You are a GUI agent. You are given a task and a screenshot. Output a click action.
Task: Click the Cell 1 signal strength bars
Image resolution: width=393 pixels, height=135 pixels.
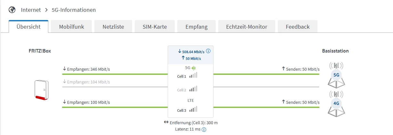[x=193, y=75]
